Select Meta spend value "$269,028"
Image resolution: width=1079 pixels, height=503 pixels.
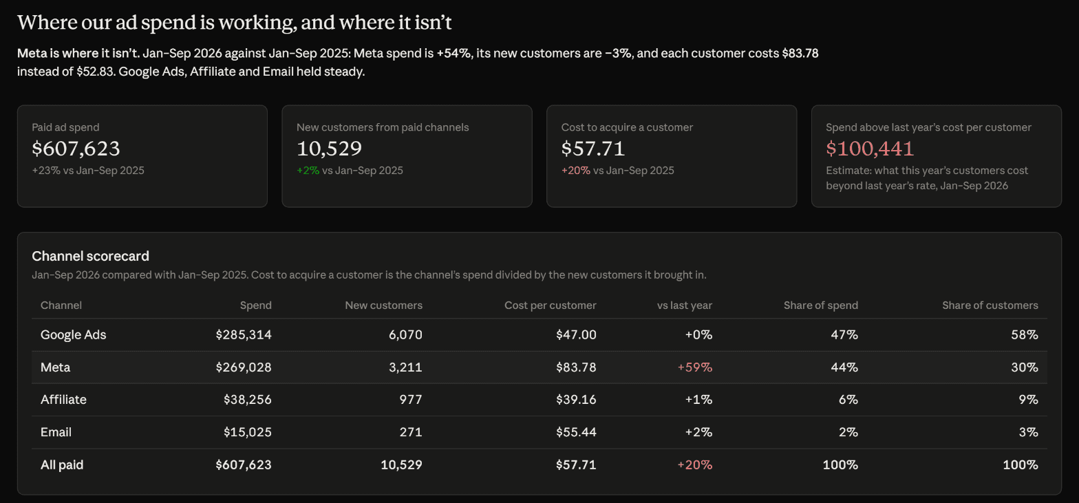coord(244,367)
